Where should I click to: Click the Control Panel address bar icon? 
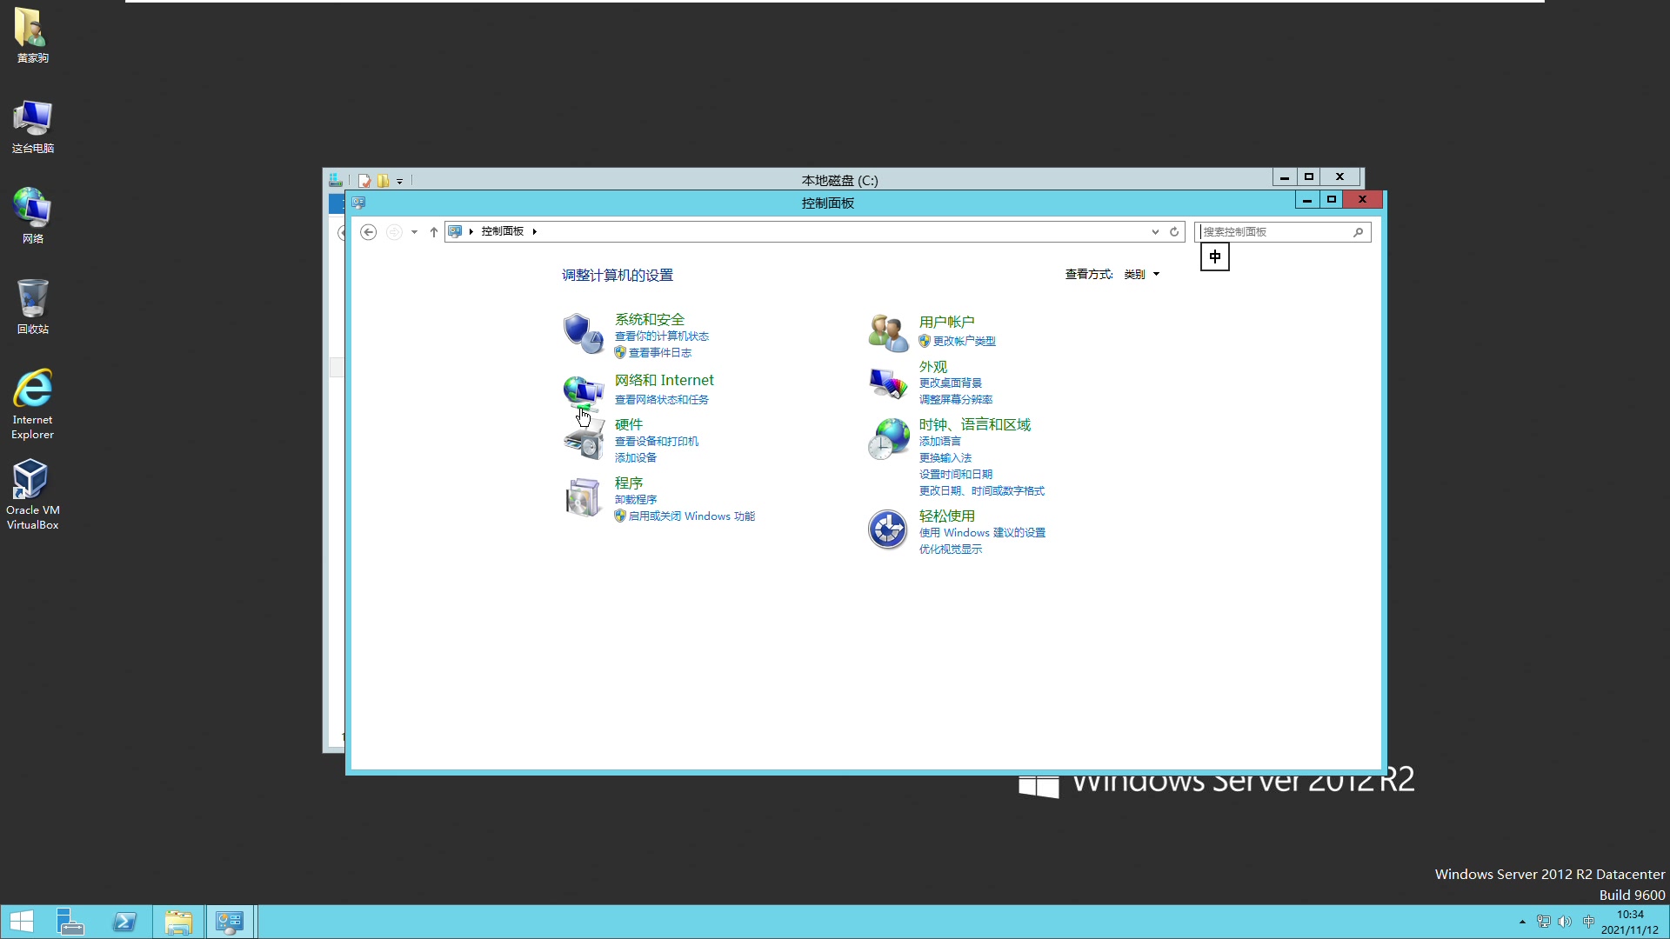(x=455, y=231)
